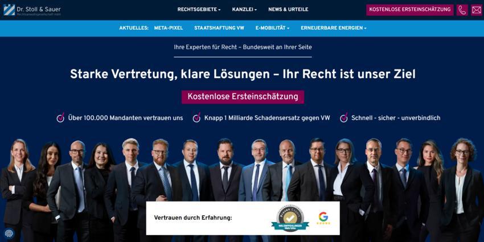Click the lawyers team group photo
The height and width of the screenshot is (242, 484).
coord(242,185)
